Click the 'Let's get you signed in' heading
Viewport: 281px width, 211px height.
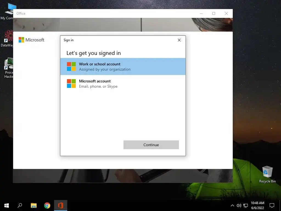pos(94,53)
